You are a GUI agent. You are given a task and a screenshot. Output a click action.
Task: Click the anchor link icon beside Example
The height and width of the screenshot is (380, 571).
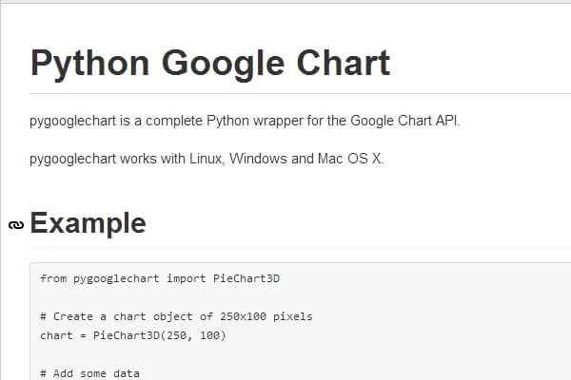point(15,225)
